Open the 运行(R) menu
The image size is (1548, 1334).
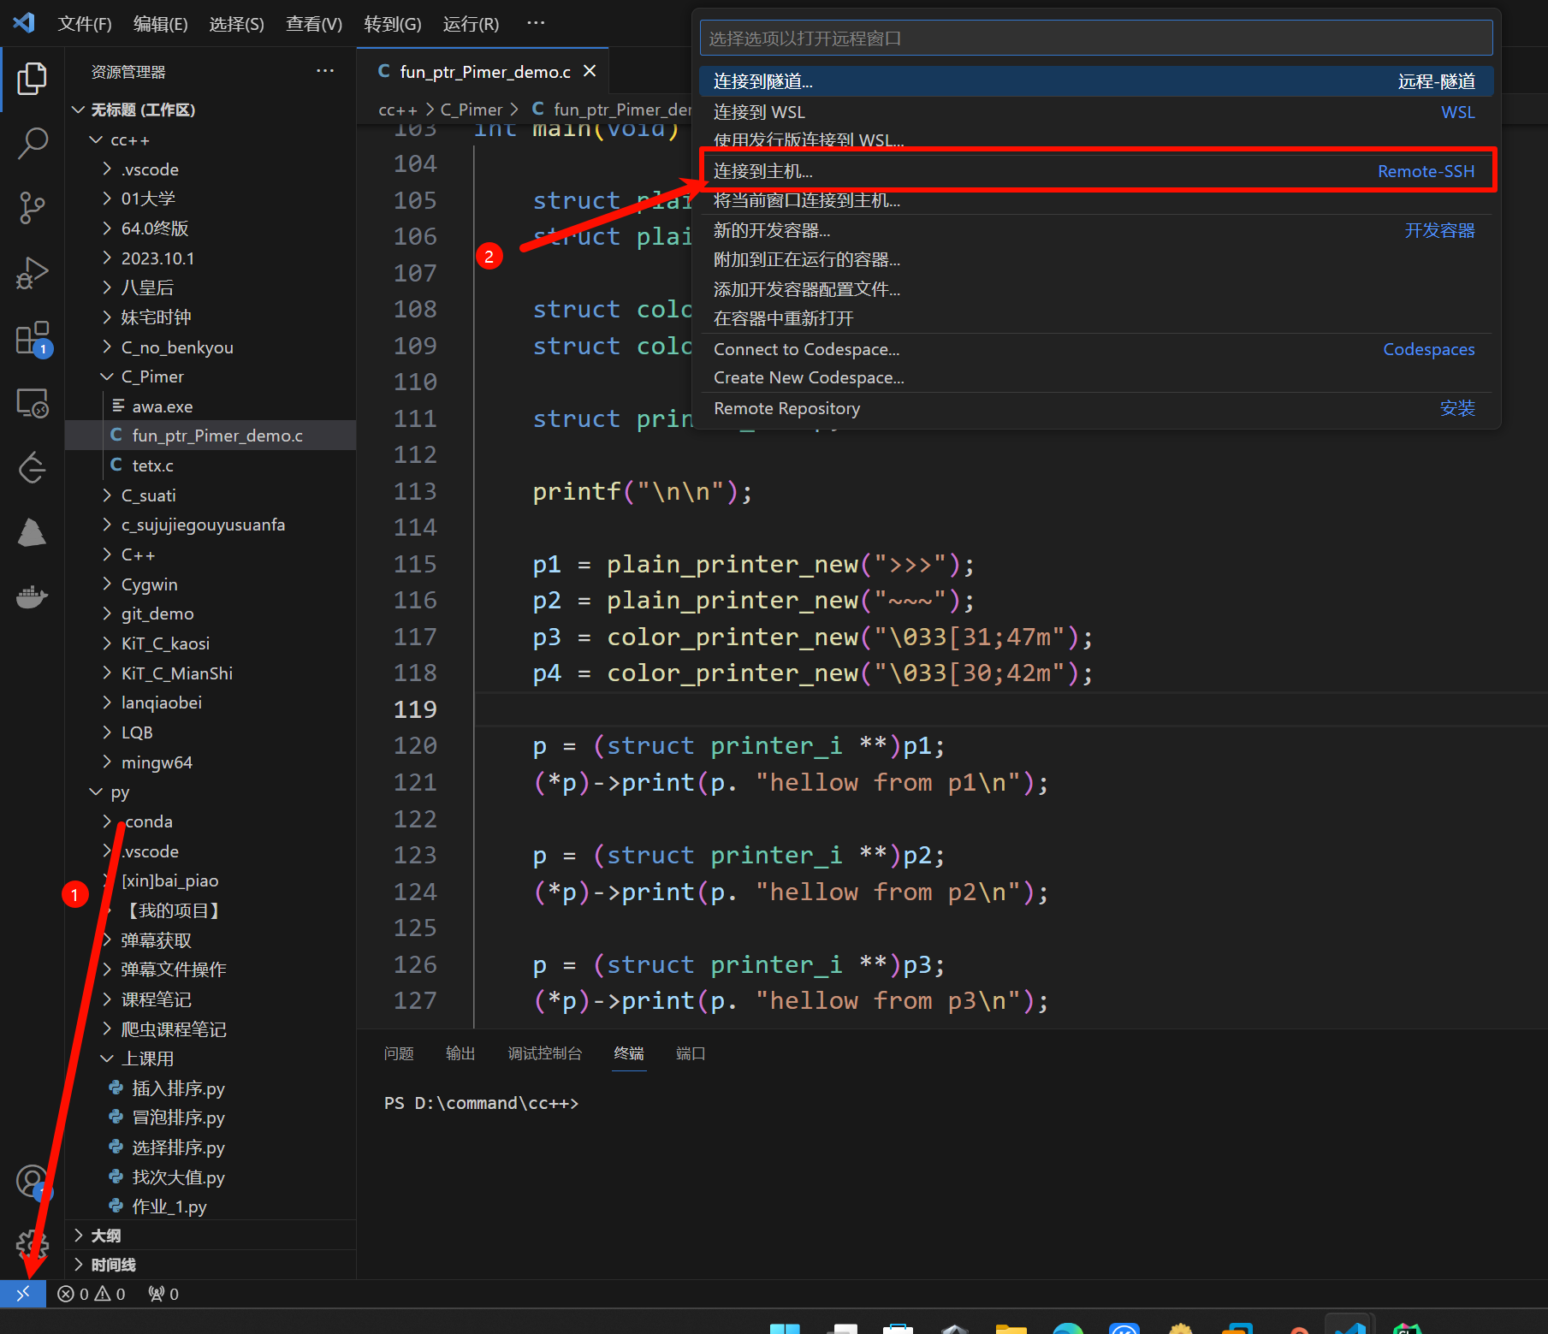[x=471, y=24]
